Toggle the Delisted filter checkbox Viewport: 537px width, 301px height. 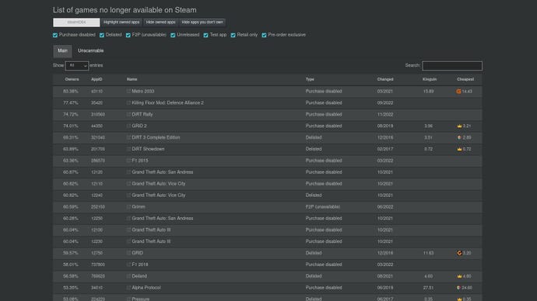click(102, 35)
